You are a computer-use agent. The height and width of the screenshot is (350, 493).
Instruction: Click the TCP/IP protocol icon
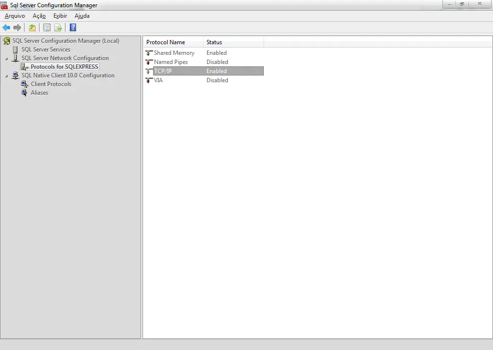tap(149, 71)
